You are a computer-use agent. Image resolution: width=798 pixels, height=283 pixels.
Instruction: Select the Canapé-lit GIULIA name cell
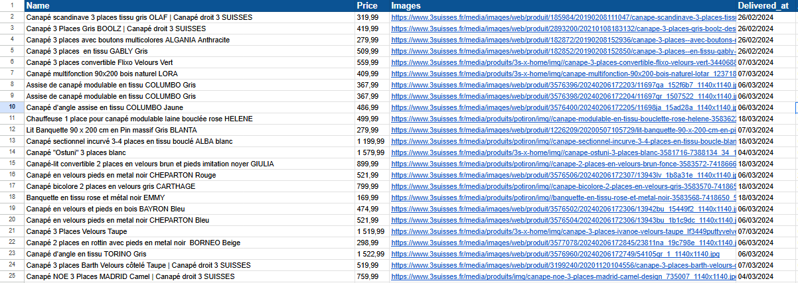[x=189, y=164]
